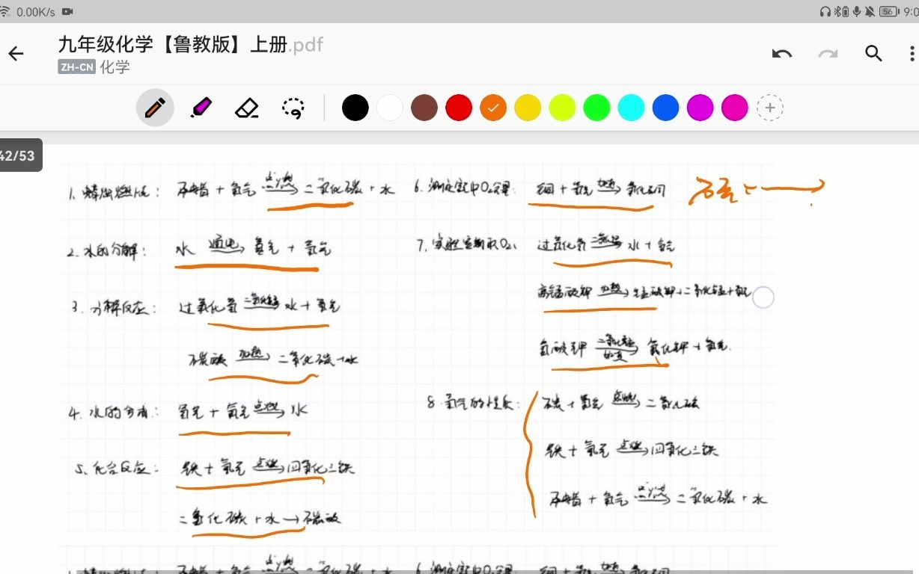Select the blue ink color
The height and width of the screenshot is (574, 919).
665,107
